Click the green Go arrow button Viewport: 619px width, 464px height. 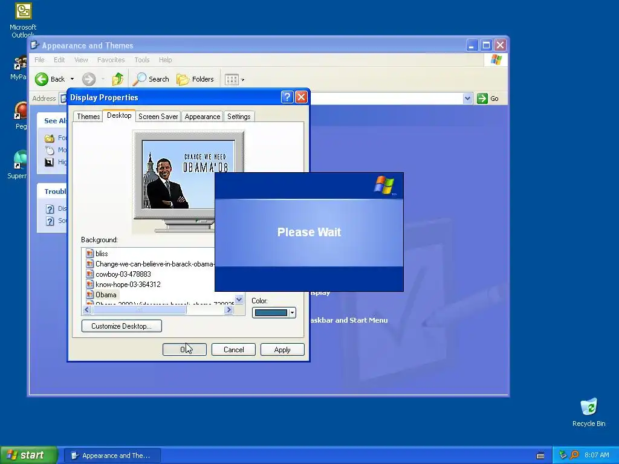(x=482, y=98)
